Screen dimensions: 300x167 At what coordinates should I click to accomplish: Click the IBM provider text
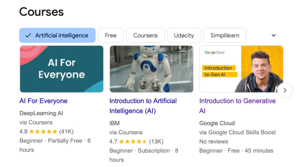[115, 123]
